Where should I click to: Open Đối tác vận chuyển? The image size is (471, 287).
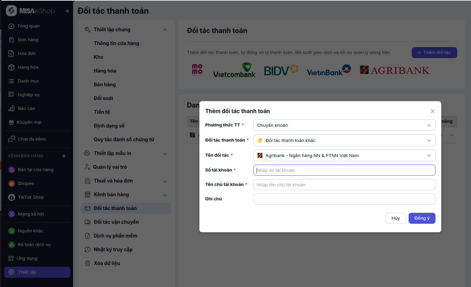coord(116,222)
